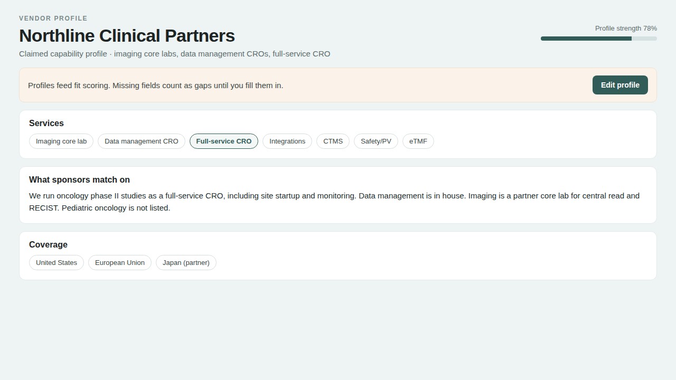Click the oncology phase II description paragraph

(x=334, y=202)
